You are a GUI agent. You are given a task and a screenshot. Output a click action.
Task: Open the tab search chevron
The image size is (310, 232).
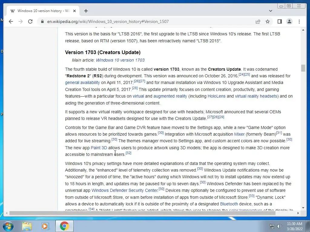click(271, 11)
